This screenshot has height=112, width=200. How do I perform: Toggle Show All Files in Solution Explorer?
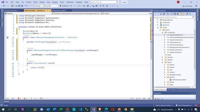[178, 14]
